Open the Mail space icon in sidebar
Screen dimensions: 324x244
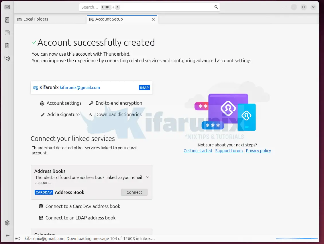[x=7, y=7]
